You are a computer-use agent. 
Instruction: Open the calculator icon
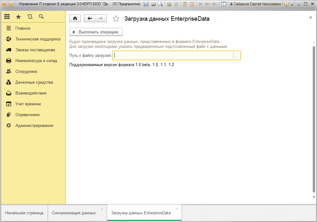(x=185, y=4)
